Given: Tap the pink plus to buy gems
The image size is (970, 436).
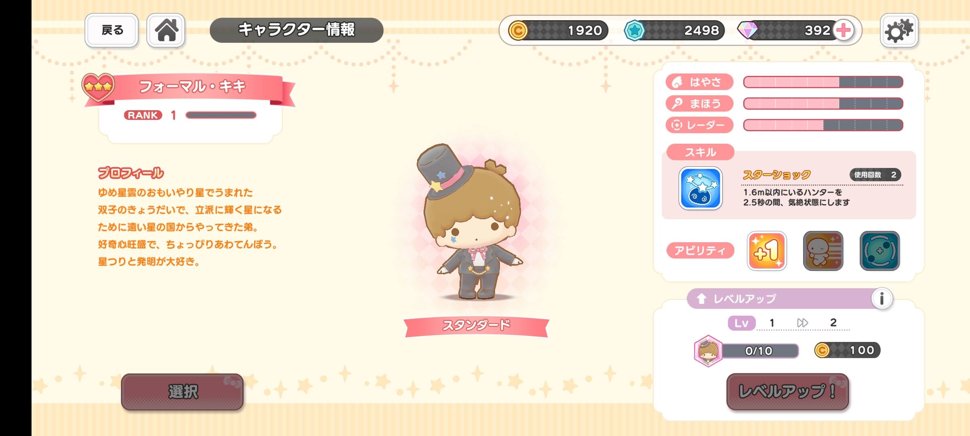Looking at the screenshot, I should [843, 30].
